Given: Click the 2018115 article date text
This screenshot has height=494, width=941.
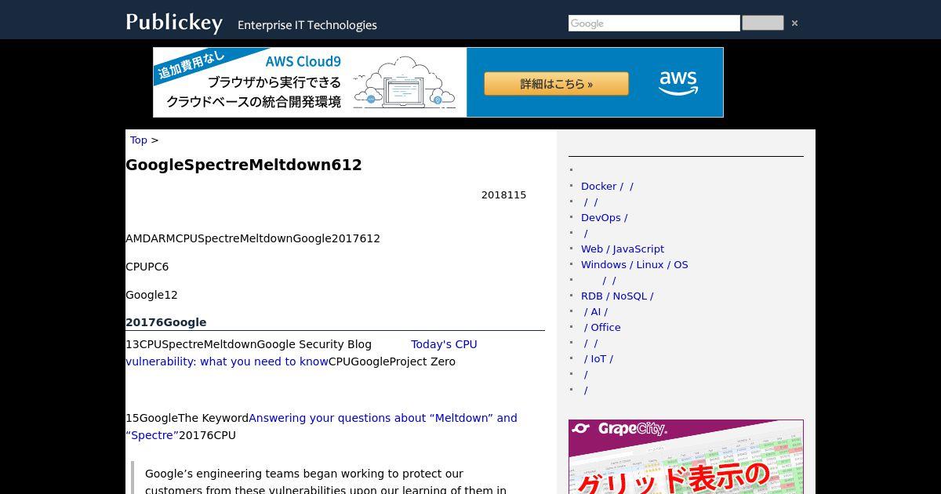Looking at the screenshot, I should point(503,195).
